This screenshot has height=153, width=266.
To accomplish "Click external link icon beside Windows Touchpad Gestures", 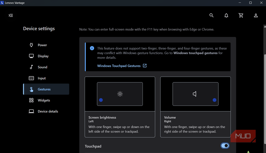I will (145, 66).
